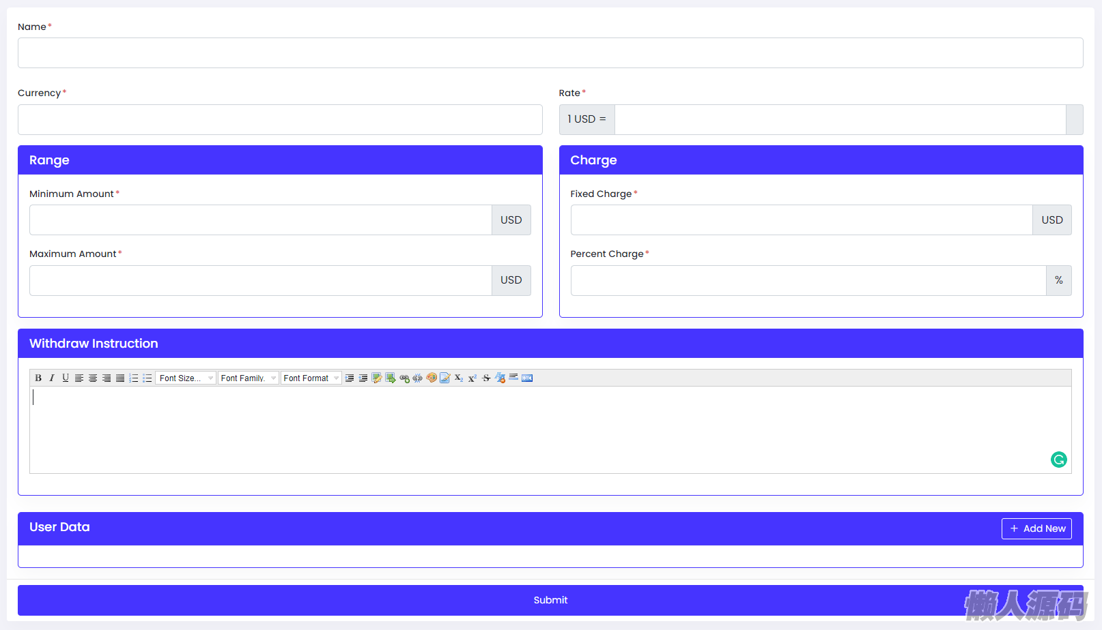1102x630 pixels.
Task: Focus the Percent Charge input field
Action: (808, 280)
